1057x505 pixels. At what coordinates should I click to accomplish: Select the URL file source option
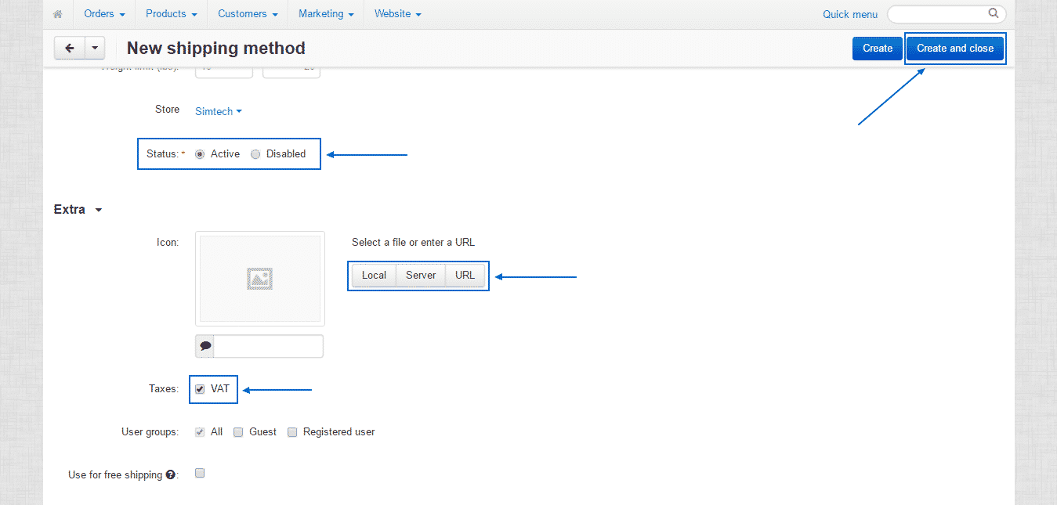coord(465,275)
